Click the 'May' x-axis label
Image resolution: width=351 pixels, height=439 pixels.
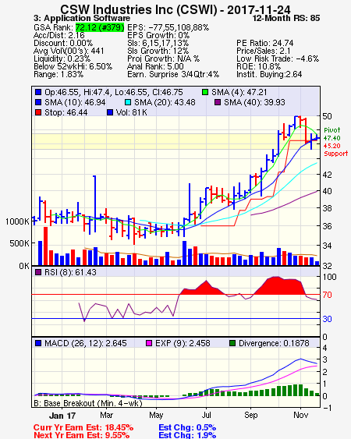[x=156, y=415]
